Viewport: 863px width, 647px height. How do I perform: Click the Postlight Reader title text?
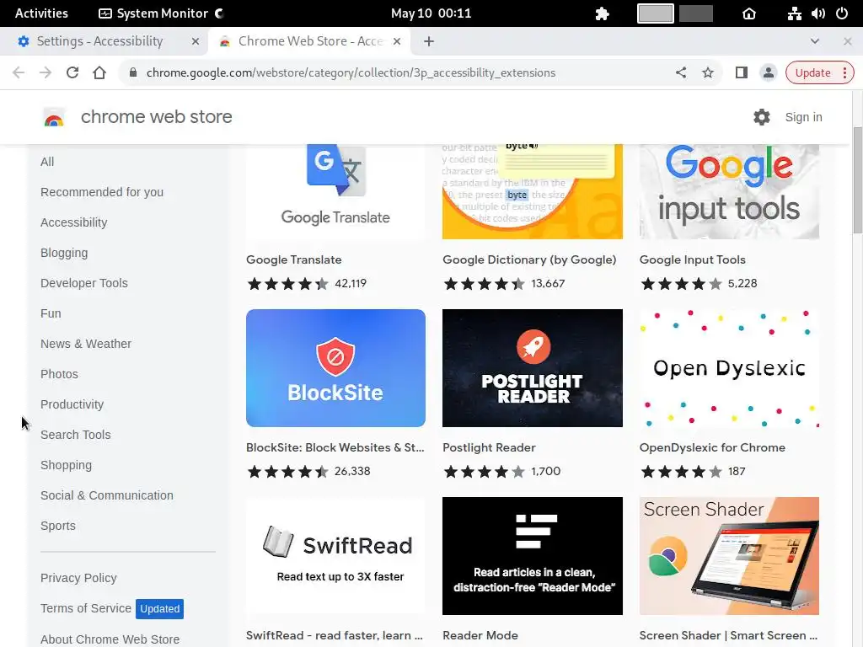[x=489, y=447]
